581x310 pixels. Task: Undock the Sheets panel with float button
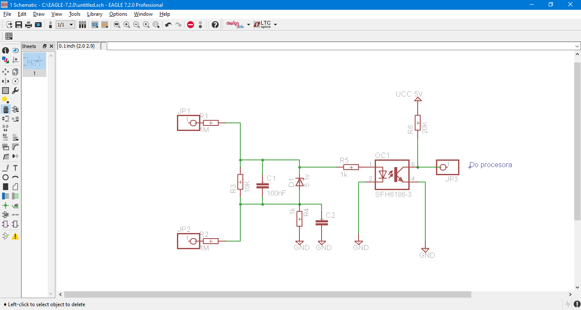click(45, 46)
